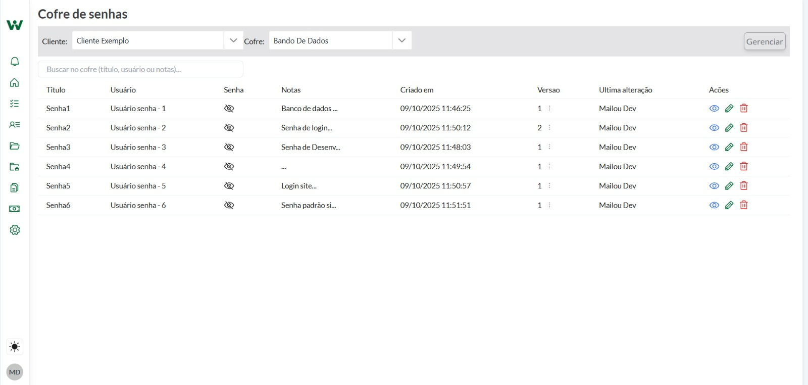Open the task checklist sidebar icon
Viewport: 808px width, 385px height.
[x=15, y=104]
